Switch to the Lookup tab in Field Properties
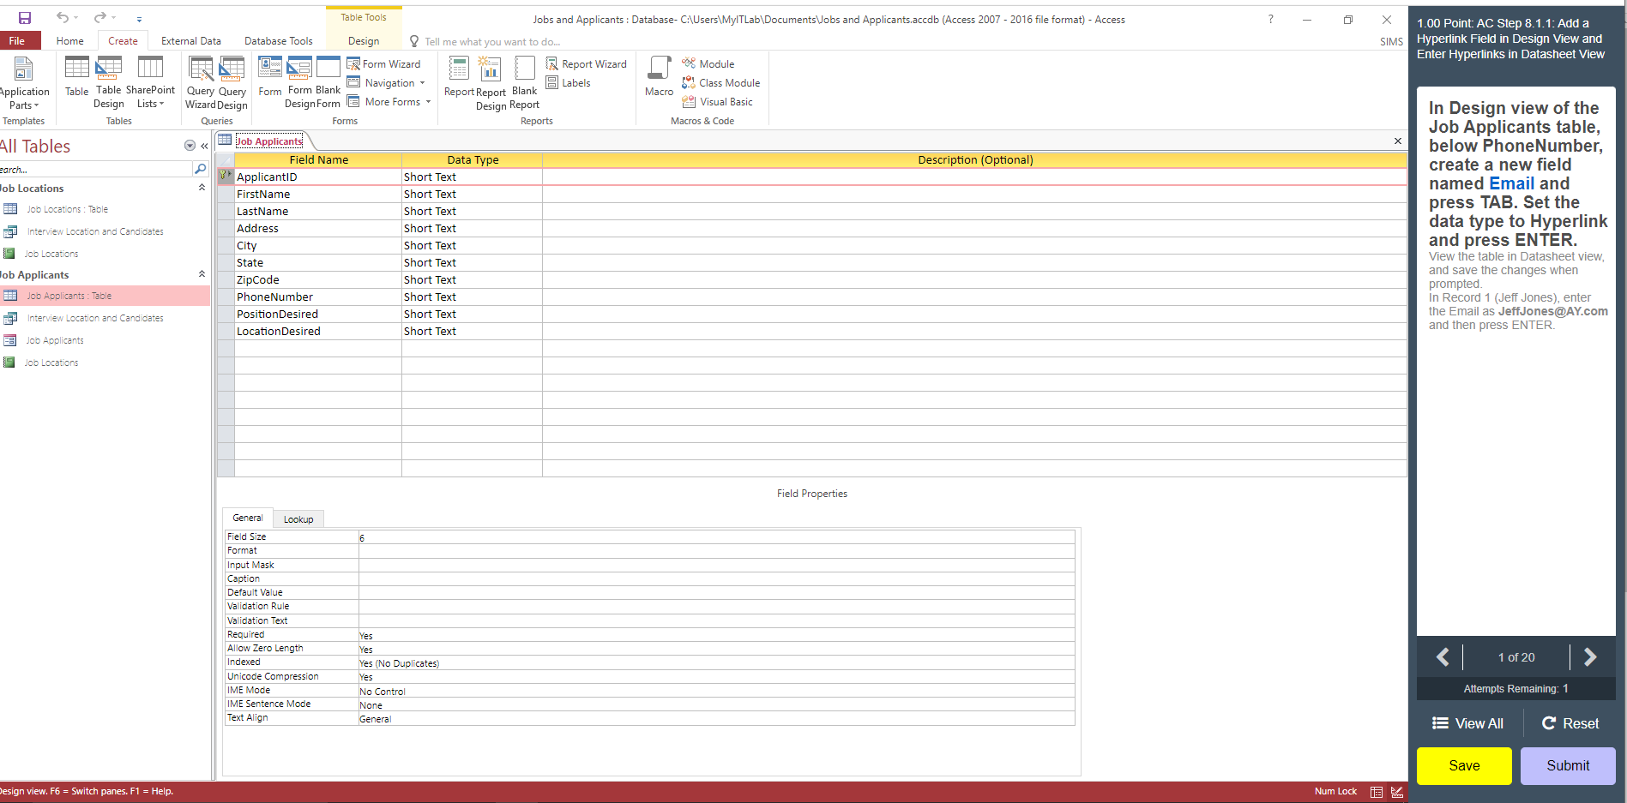 click(x=298, y=518)
